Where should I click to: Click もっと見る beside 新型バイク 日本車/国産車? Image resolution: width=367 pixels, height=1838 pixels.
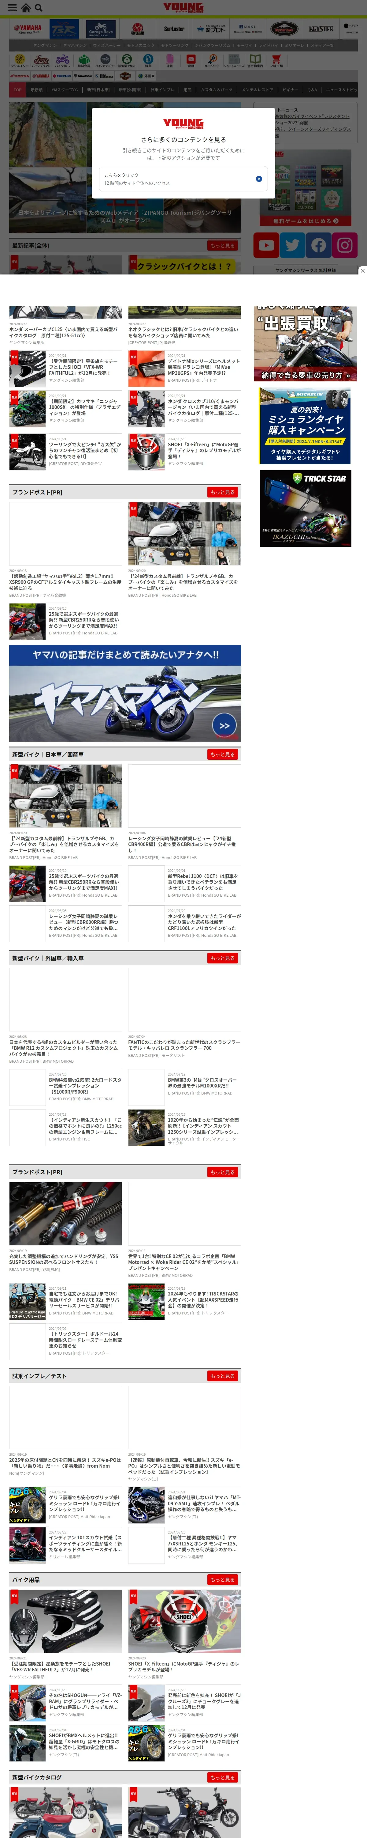click(222, 754)
